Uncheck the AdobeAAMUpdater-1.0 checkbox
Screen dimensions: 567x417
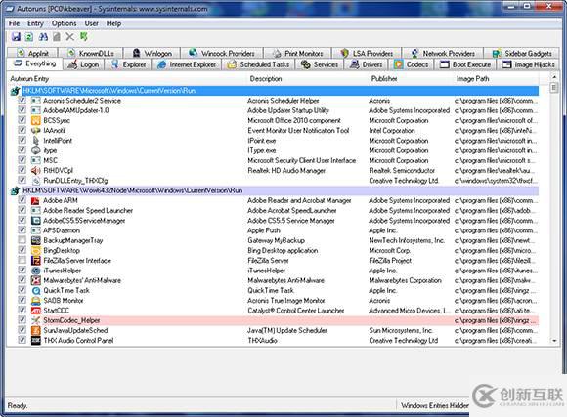(22, 110)
